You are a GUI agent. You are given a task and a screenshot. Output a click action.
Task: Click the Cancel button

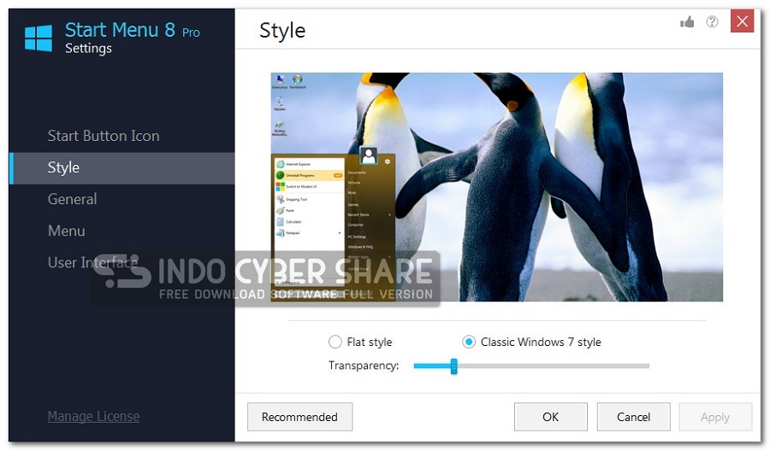(x=633, y=417)
